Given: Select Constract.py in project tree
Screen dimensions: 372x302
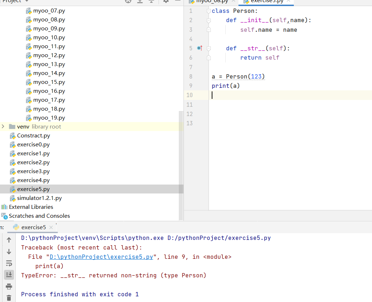Looking at the screenshot, I should 30,136.
